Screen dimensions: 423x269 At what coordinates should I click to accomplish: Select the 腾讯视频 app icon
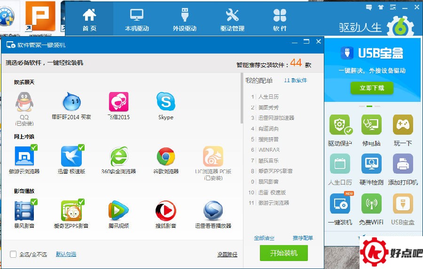[x=118, y=211]
